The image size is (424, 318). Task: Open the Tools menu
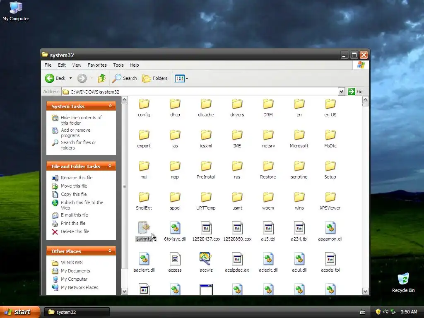click(x=118, y=65)
